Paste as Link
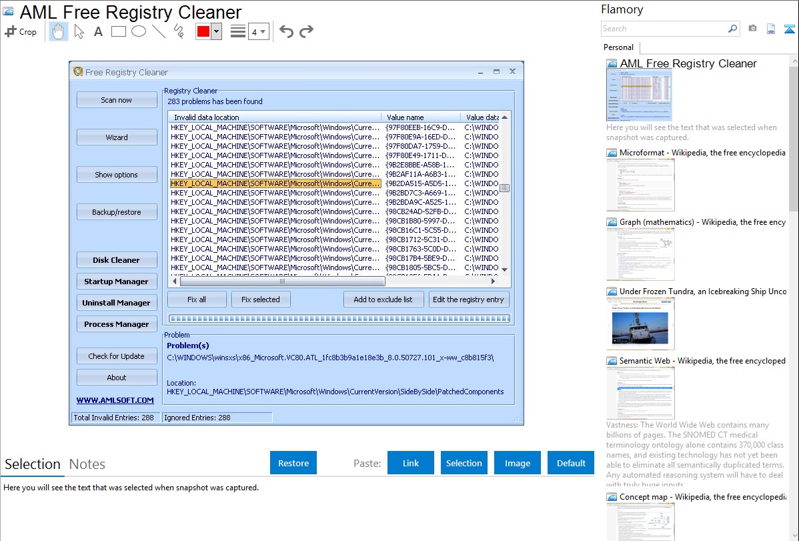799x541 pixels. tap(411, 463)
